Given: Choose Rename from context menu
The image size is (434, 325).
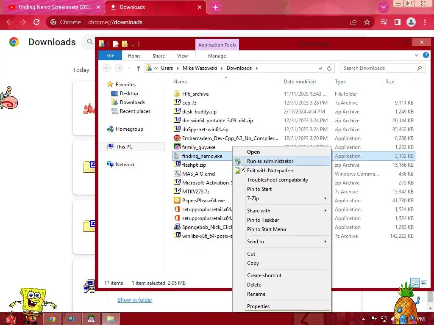Looking at the screenshot, I should point(282,294).
